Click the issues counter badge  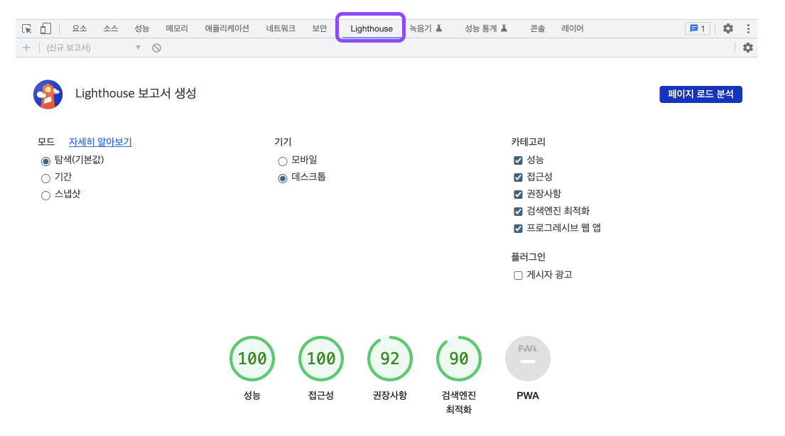point(697,28)
